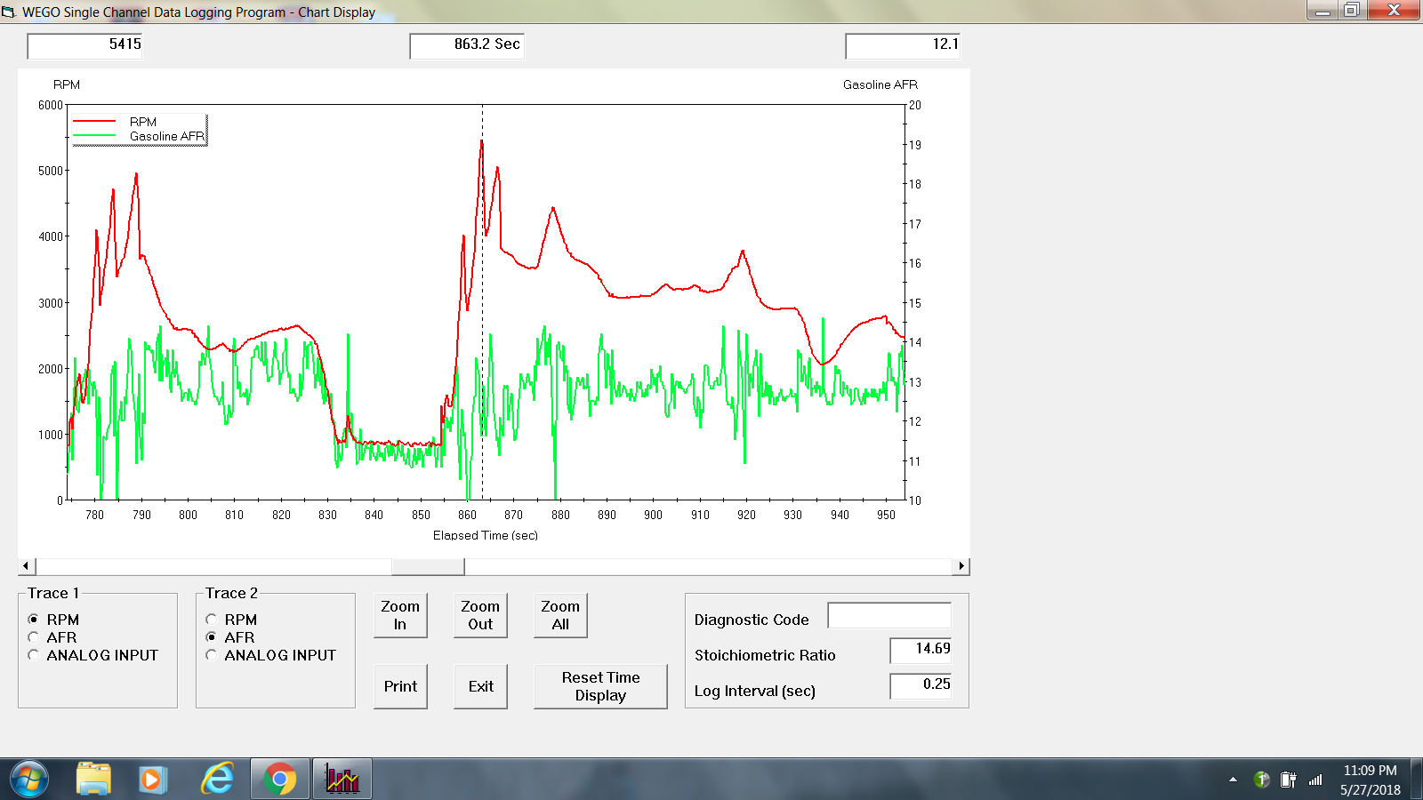
Task: Click the green system tray icon
Action: 1261,780
